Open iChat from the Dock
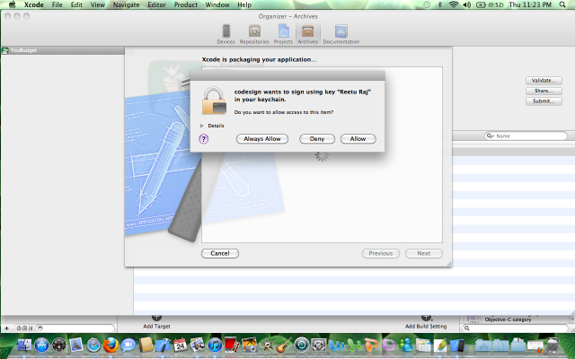The image size is (575, 359). [x=128, y=345]
